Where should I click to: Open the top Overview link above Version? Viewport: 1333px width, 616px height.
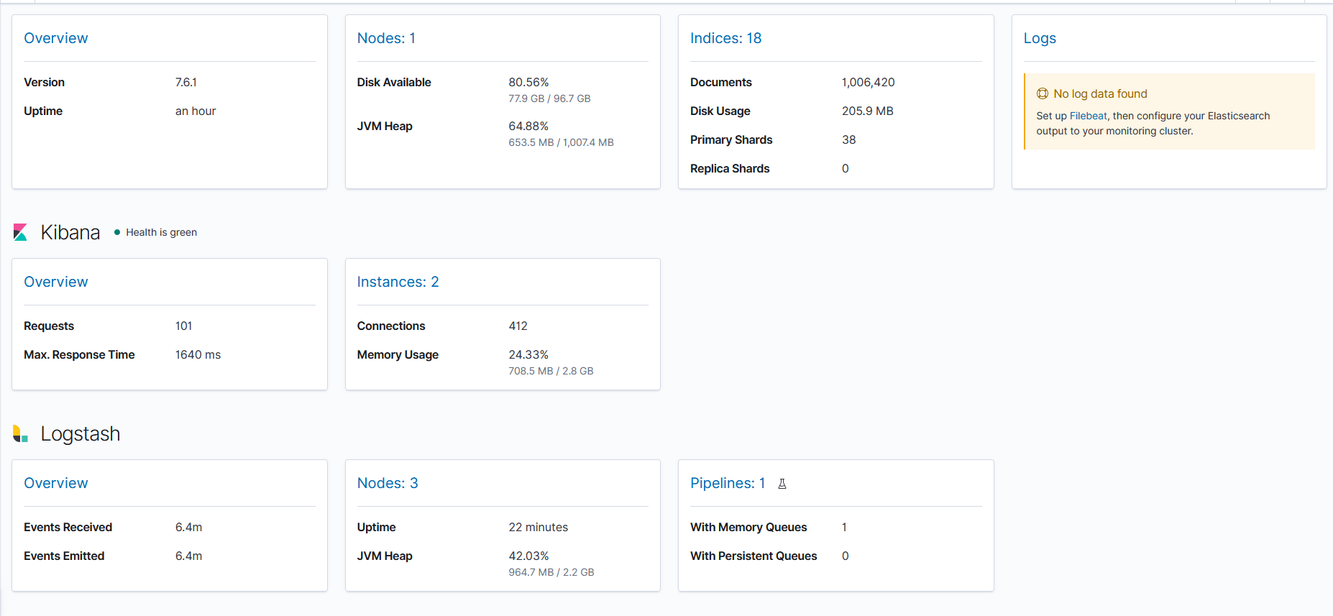click(x=56, y=38)
